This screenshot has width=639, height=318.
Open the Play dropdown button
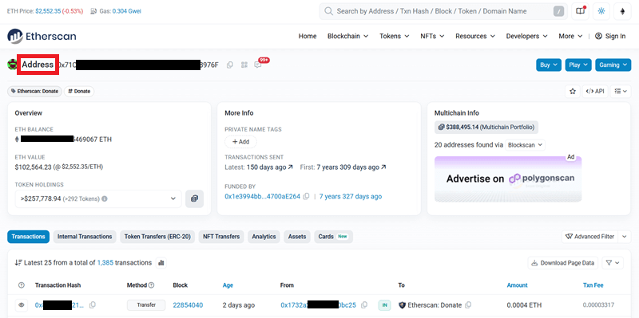[x=578, y=65]
